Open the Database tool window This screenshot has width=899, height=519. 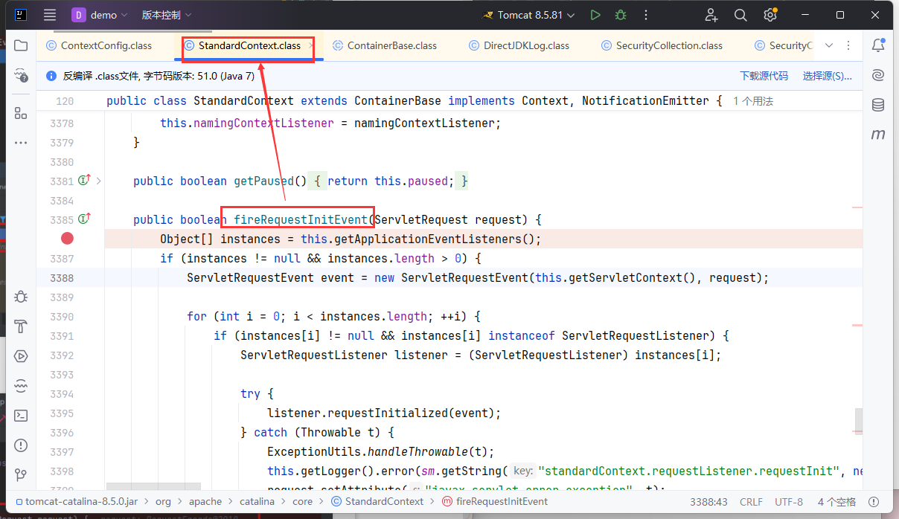click(x=878, y=105)
